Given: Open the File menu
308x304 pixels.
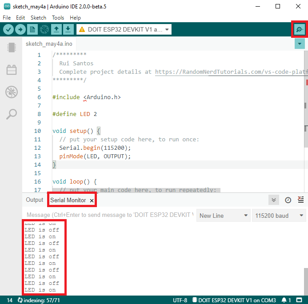Looking at the screenshot, I should point(7,18).
